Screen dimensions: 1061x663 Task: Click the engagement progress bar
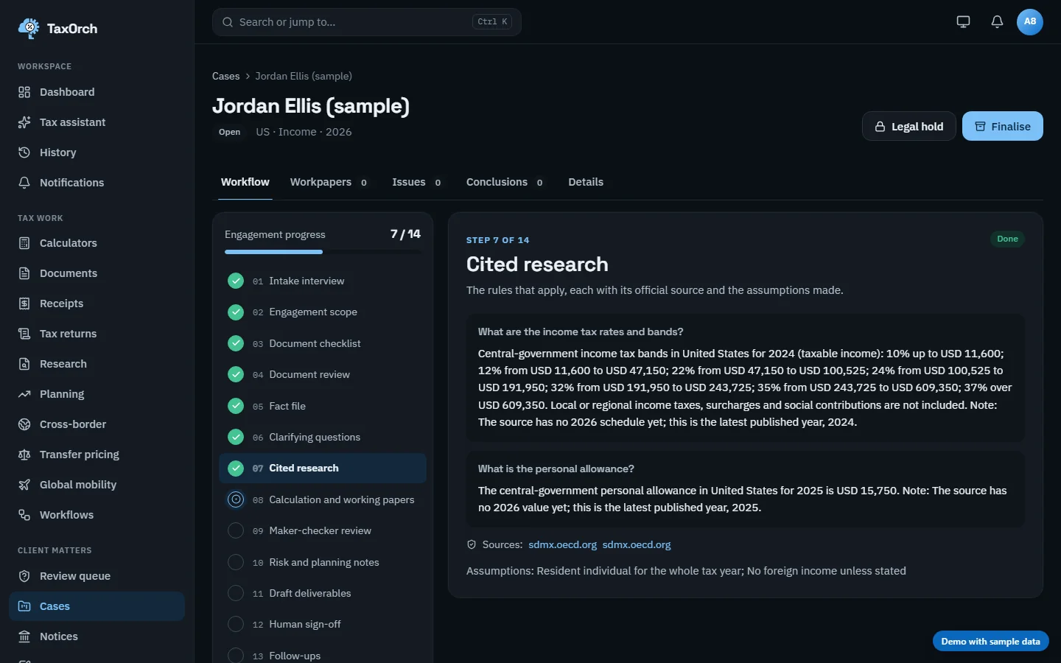pos(323,252)
